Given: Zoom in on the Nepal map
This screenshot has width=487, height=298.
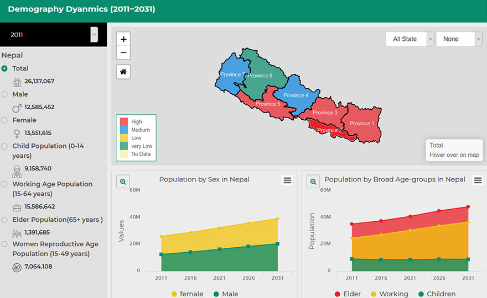Looking at the screenshot, I should tap(123, 39).
